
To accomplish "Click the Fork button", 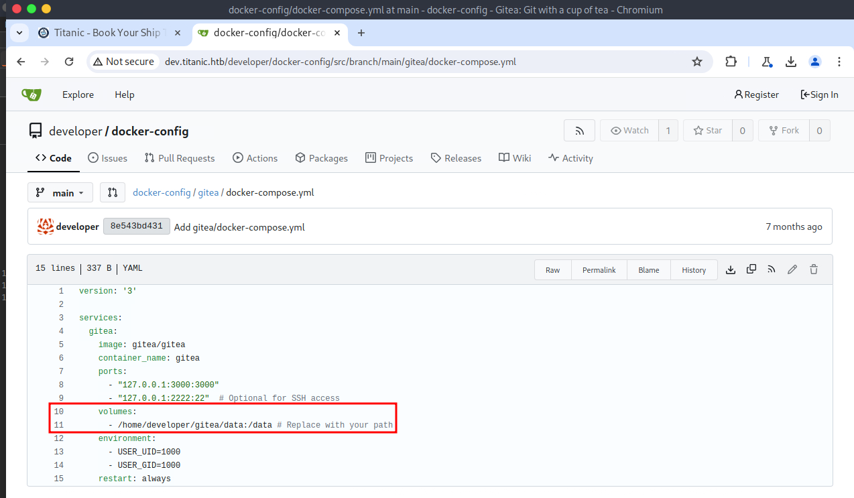I will 784,131.
